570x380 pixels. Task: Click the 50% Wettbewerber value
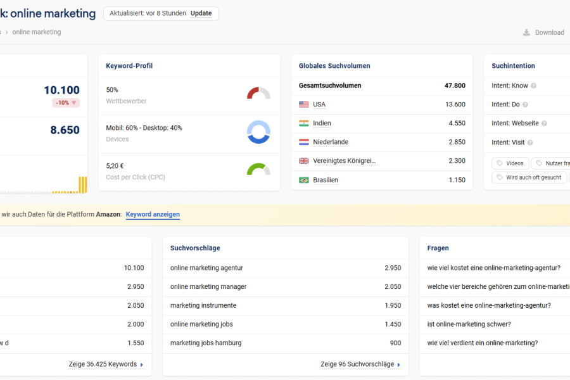(x=112, y=90)
